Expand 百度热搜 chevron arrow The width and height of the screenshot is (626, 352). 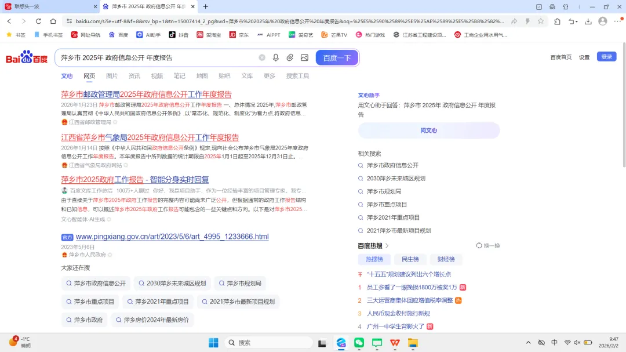[387, 246]
